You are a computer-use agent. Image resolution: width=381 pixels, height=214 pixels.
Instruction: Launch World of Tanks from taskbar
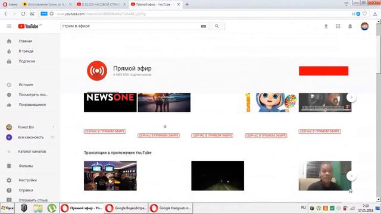point(24,208)
